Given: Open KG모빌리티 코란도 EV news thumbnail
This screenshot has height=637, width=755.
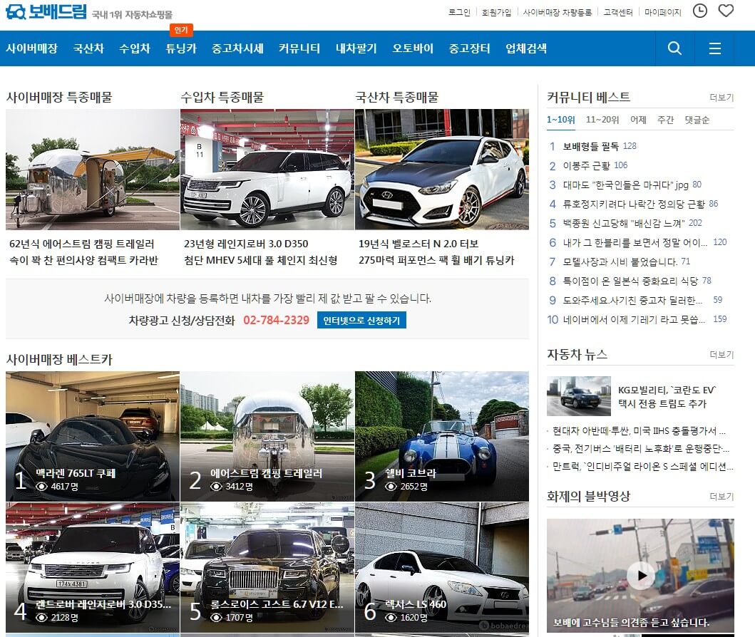Looking at the screenshot, I should click(578, 396).
